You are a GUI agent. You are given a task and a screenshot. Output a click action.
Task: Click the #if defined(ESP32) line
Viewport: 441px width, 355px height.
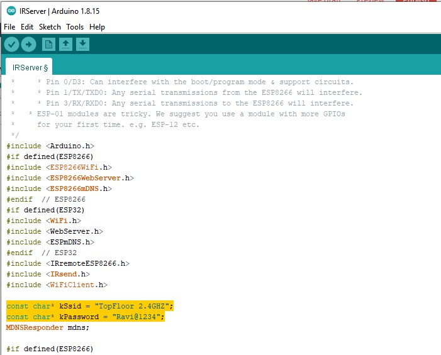(45, 210)
